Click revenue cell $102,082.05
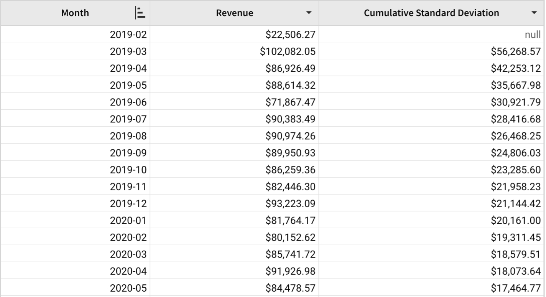 (x=288, y=51)
